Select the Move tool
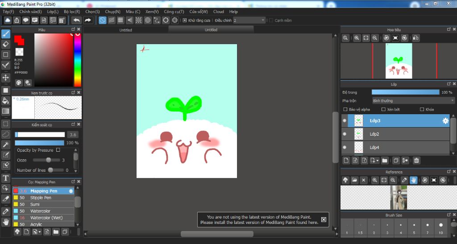The image size is (457, 244). click(x=5, y=78)
